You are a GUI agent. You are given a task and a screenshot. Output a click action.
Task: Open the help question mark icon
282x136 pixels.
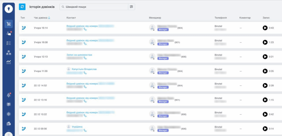(x=9, y=104)
